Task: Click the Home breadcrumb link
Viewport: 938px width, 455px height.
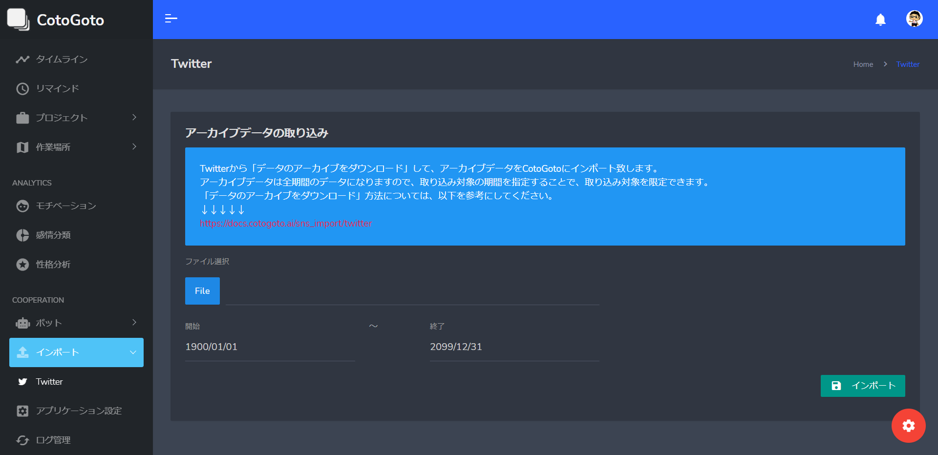Action: [863, 64]
